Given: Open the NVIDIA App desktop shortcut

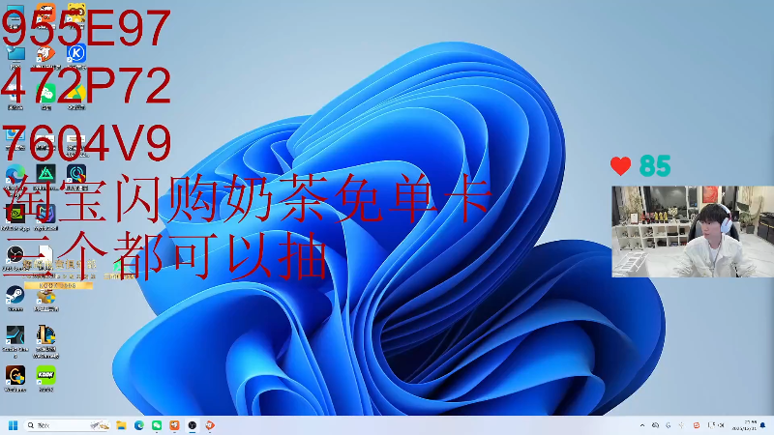Looking at the screenshot, I should 15,214.
